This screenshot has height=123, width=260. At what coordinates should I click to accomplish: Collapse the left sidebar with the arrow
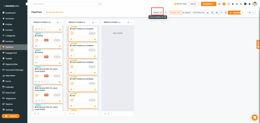click(27, 4)
